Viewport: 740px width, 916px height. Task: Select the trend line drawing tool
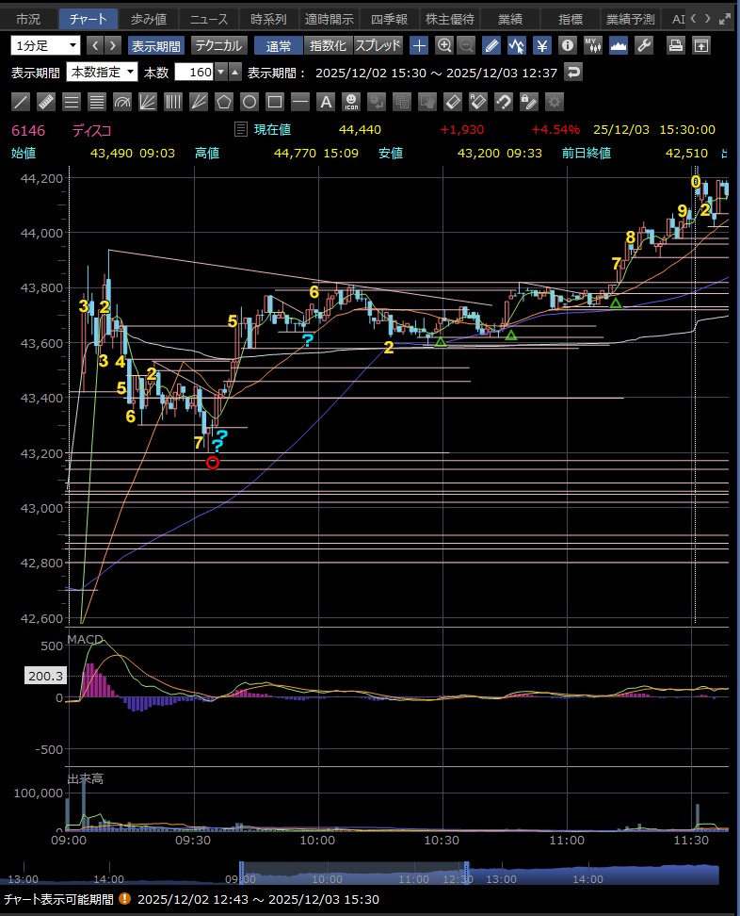point(21,102)
